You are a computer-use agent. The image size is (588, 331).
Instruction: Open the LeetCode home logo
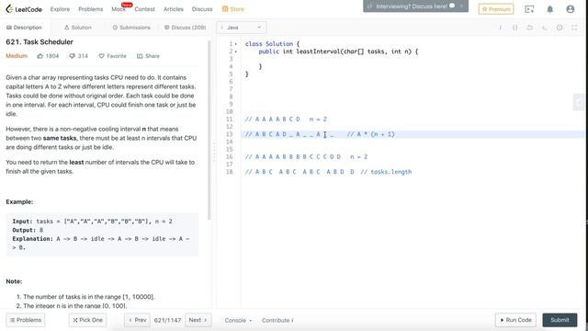click(24, 9)
